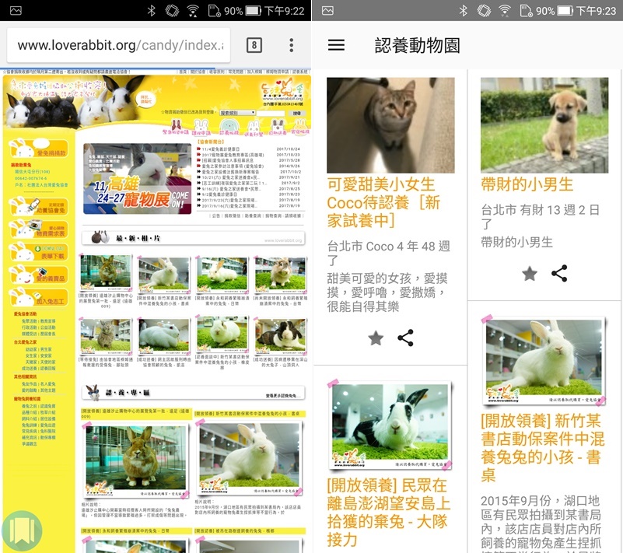Open 關於協會 in top navigation bar
The width and height of the screenshot is (623, 553).
(x=198, y=72)
